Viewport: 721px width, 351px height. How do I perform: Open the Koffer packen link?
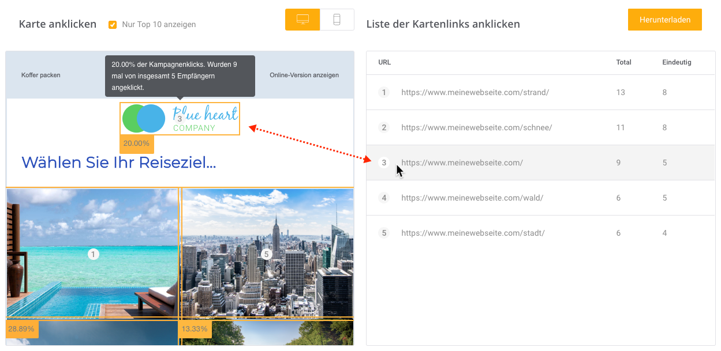(x=40, y=75)
